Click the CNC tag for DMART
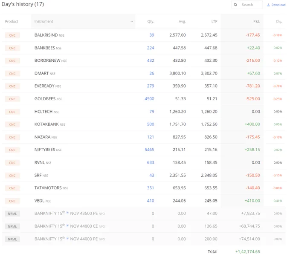Viewport: 290px width, 254px height. coord(12,74)
